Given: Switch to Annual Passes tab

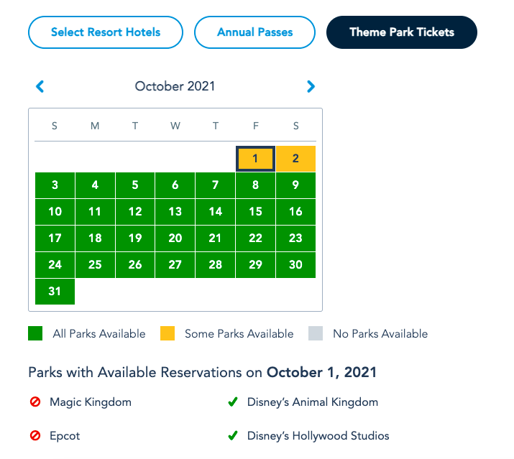Looking at the screenshot, I should (254, 32).
